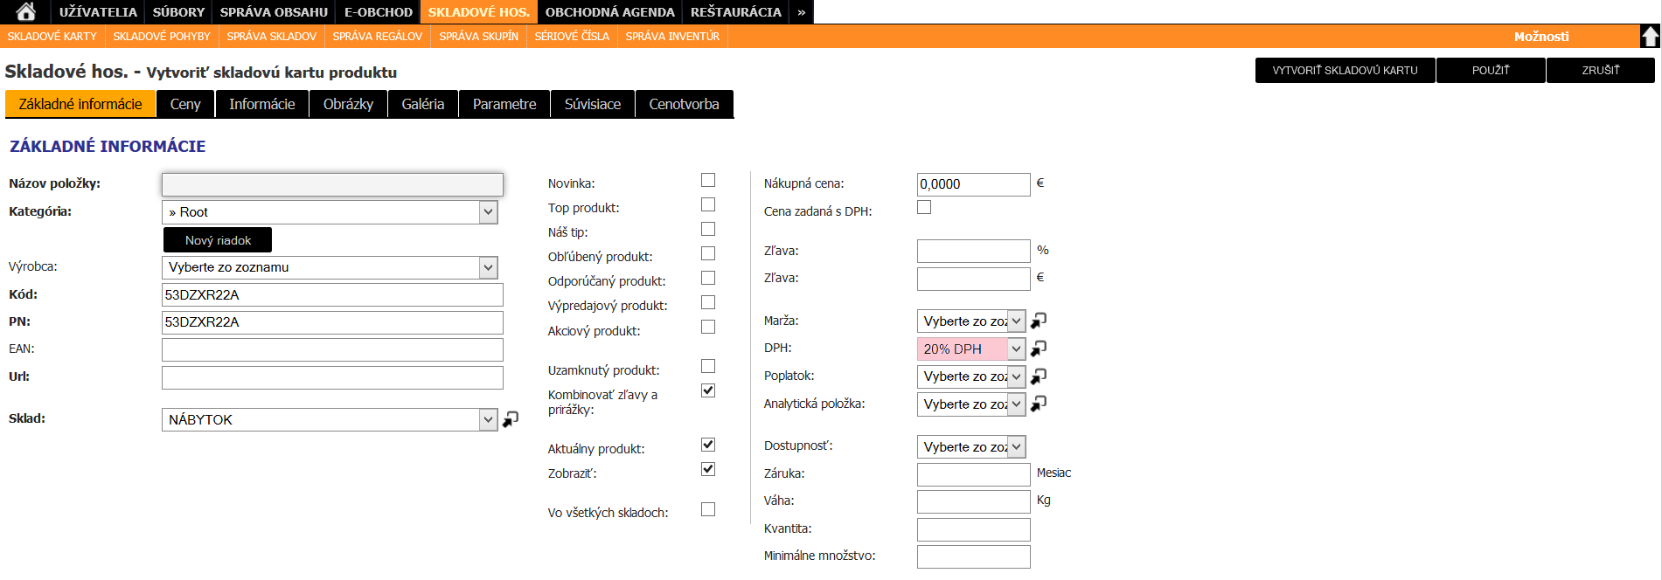Tick the Cena zadaná s DPH checkbox
Image resolution: width=1662 pixels, height=580 pixels.
[x=924, y=208]
